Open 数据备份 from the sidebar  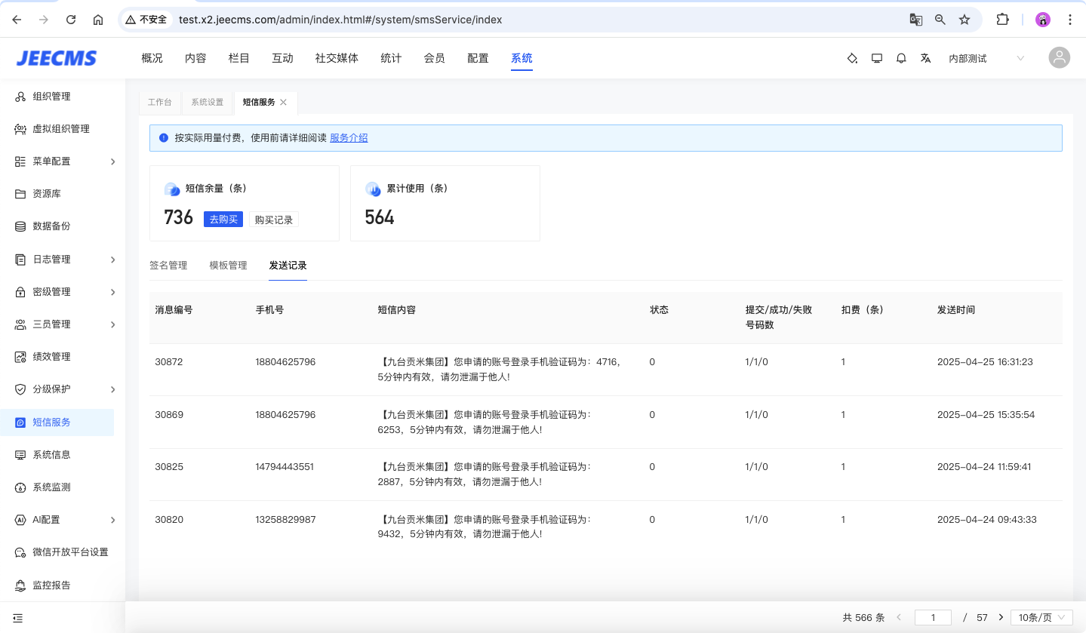tap(51, 226)
